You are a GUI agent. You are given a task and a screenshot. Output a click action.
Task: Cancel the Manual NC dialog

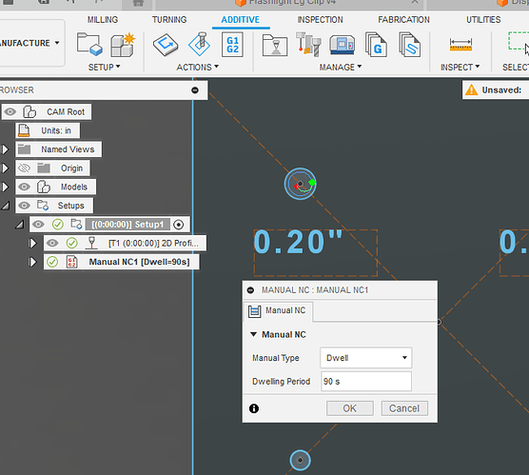404,408
